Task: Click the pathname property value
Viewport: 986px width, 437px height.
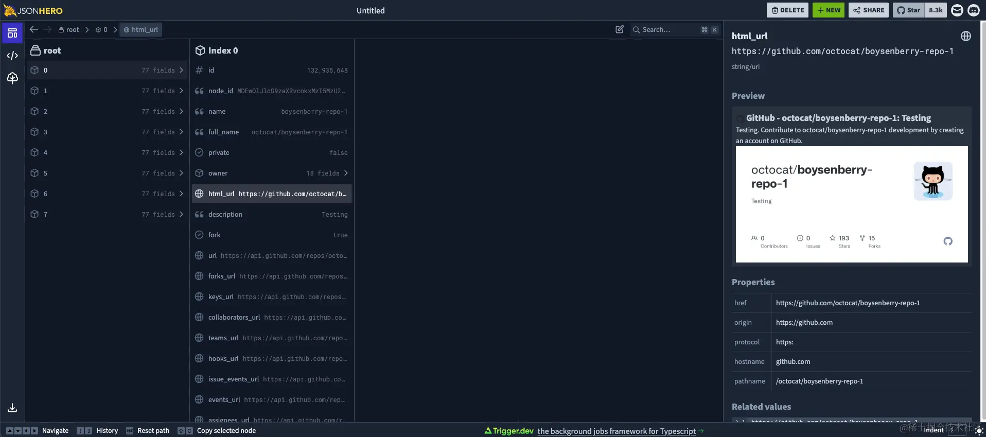Action: pos(819,381)
